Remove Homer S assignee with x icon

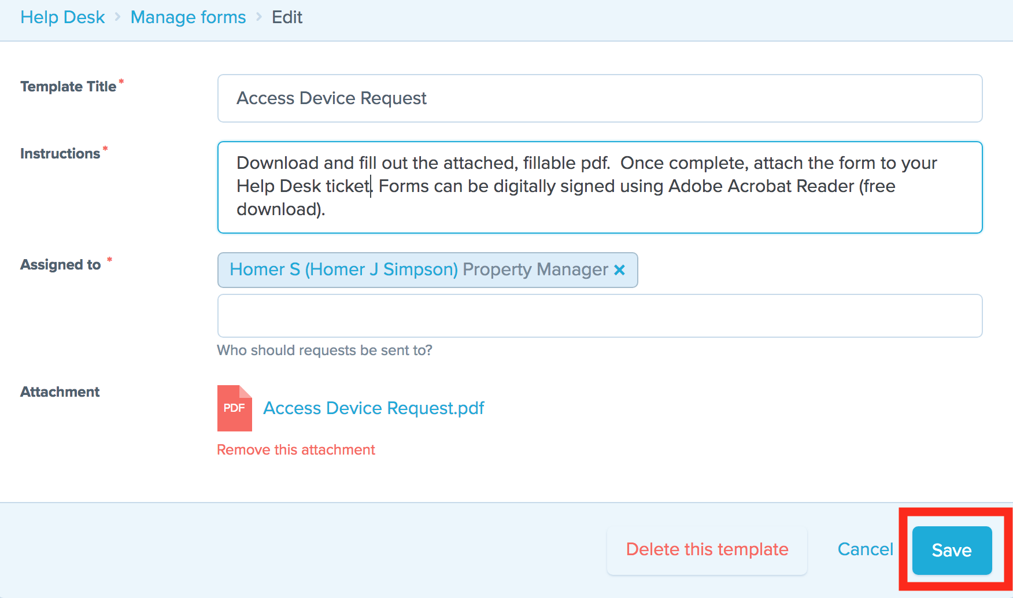(620, 270)
